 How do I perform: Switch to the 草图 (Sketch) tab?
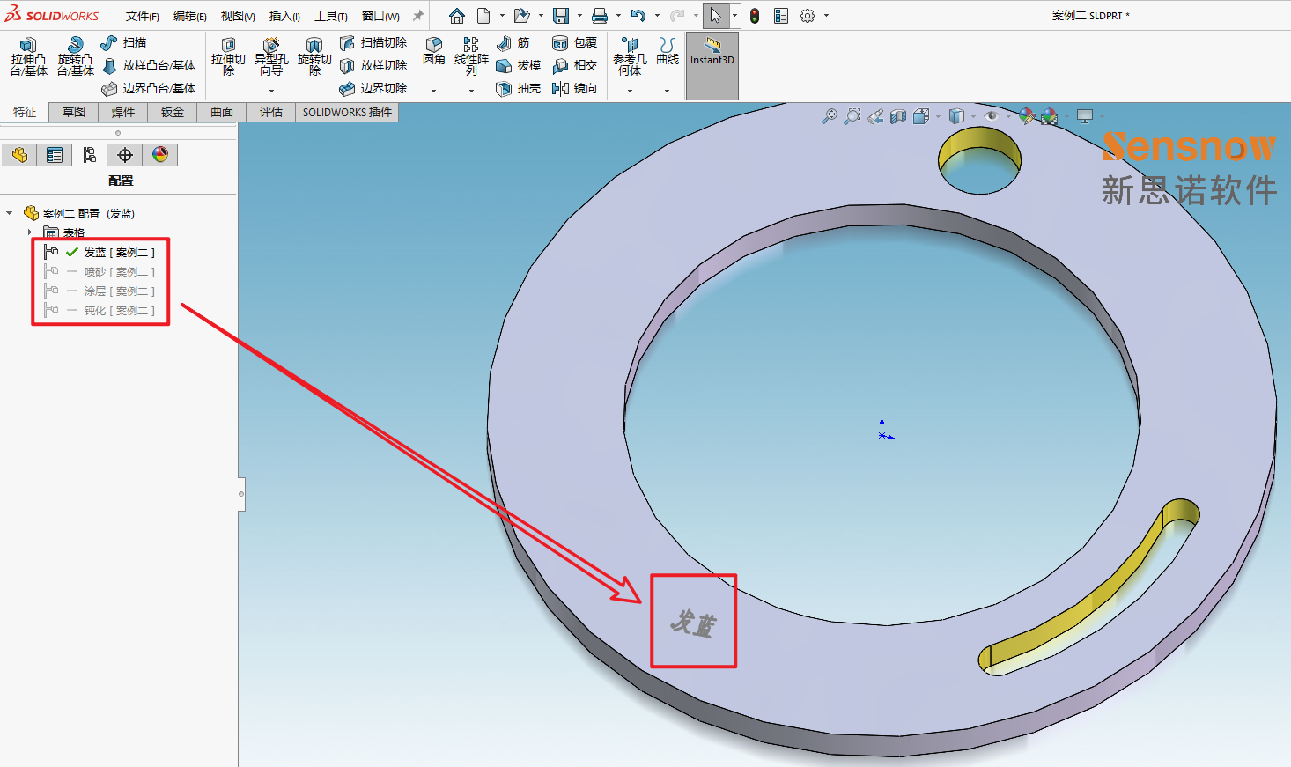(x=74, y=112)
